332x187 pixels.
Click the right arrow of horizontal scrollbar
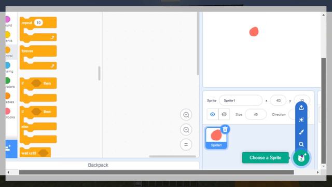point(318,172)
